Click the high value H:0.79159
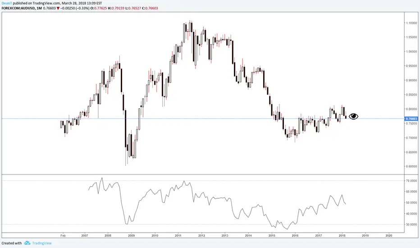 click(x=116, y=8)
